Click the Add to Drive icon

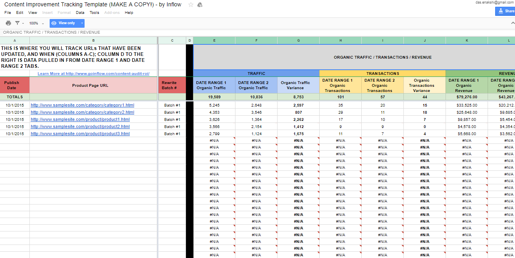pyautogui.click(x=200, y=5)
